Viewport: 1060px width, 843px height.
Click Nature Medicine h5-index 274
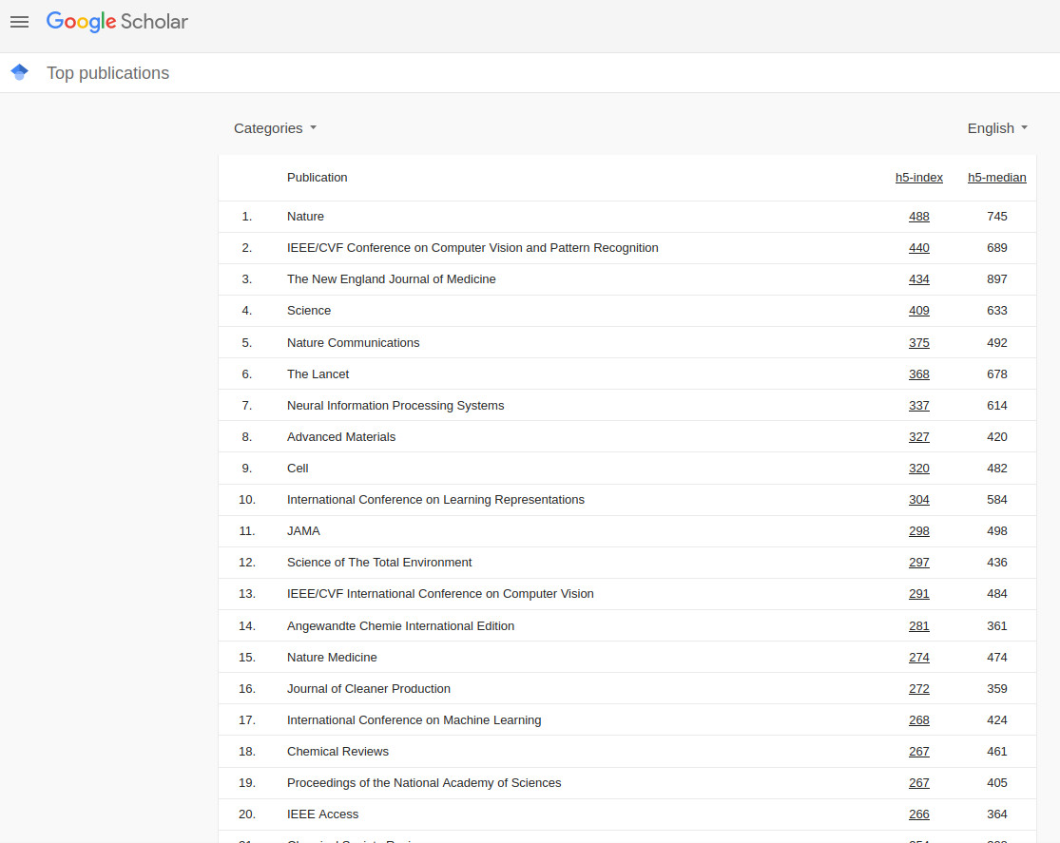coord(918,658)
